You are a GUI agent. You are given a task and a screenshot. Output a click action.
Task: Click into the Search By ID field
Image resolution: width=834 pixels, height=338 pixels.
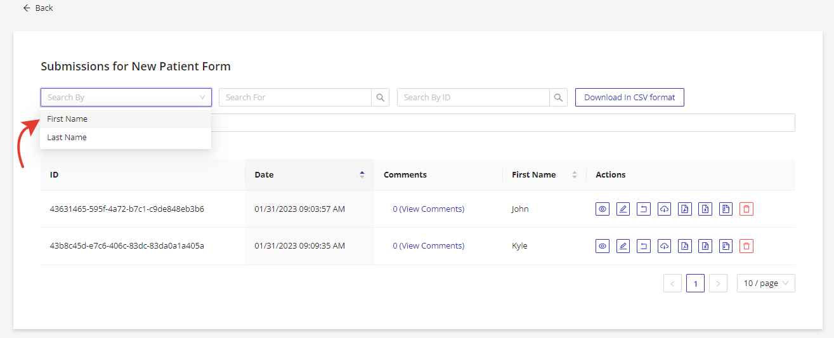pos(473,98)
